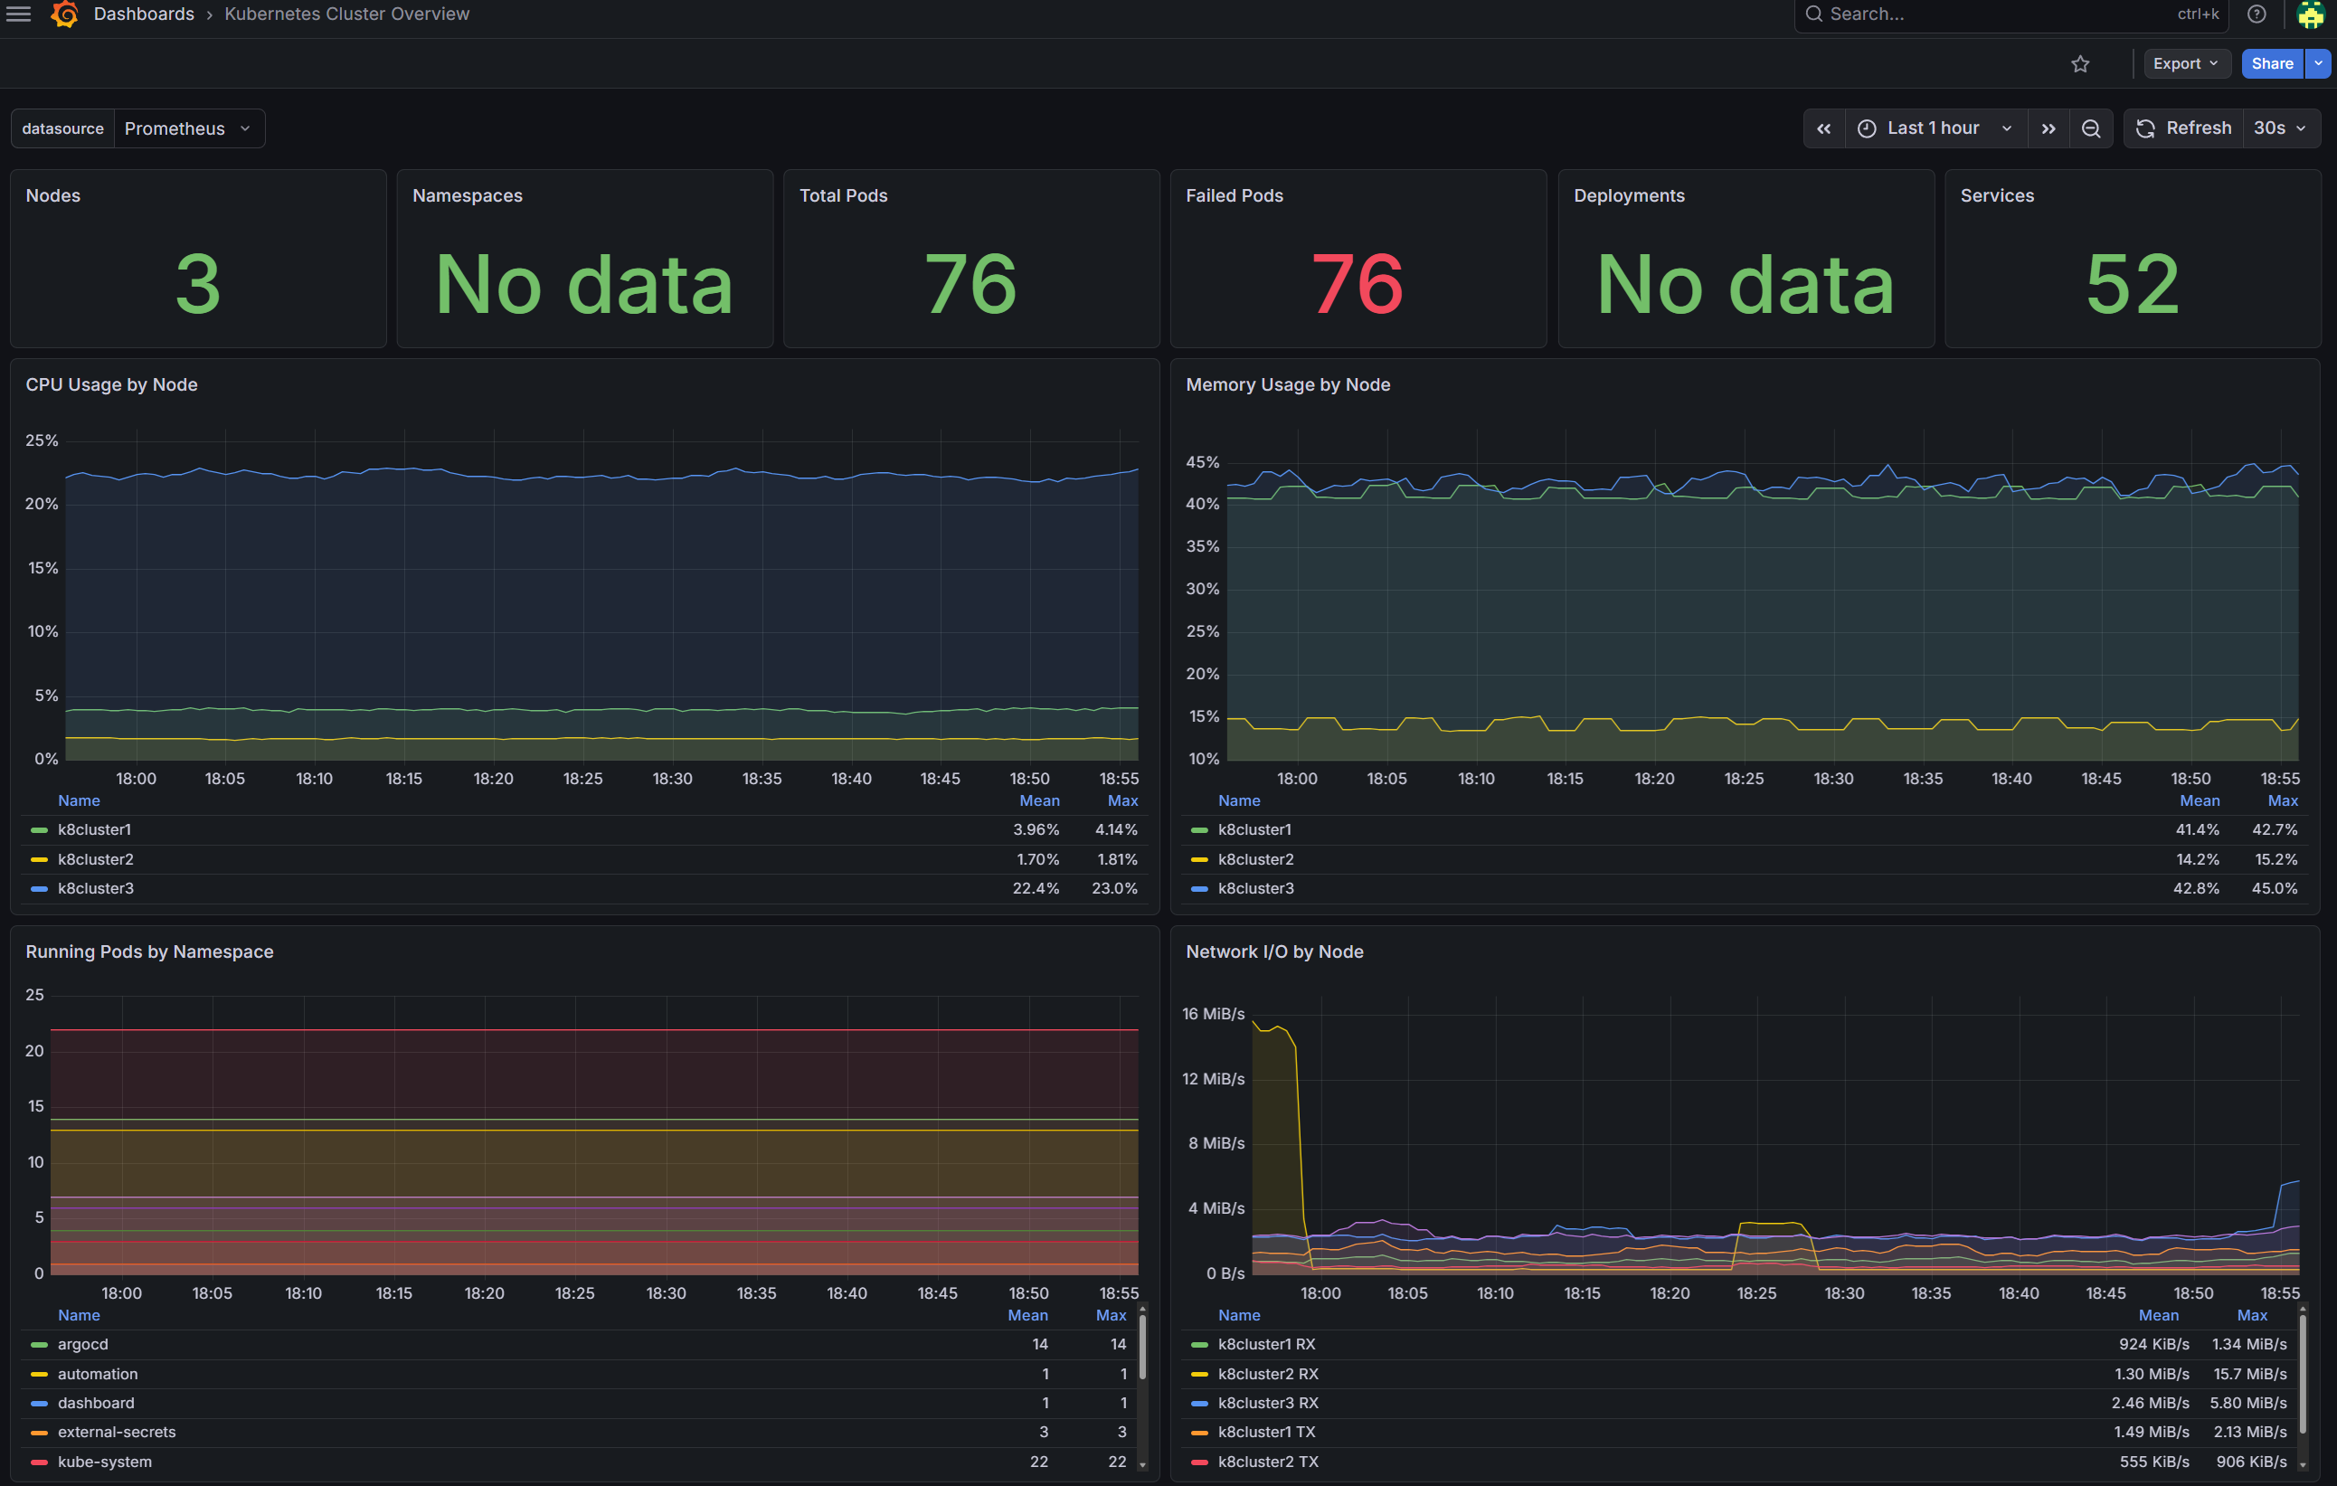Mark dashboard as favorite with star

[2080, 64]
